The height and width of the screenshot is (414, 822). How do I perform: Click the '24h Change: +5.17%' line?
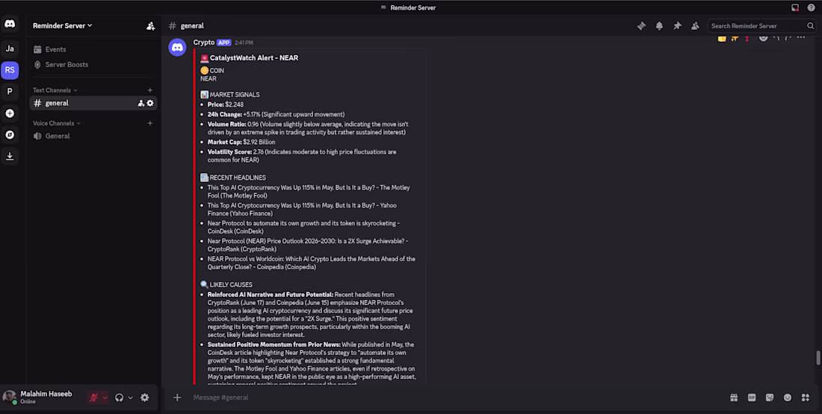pos(276,115)
